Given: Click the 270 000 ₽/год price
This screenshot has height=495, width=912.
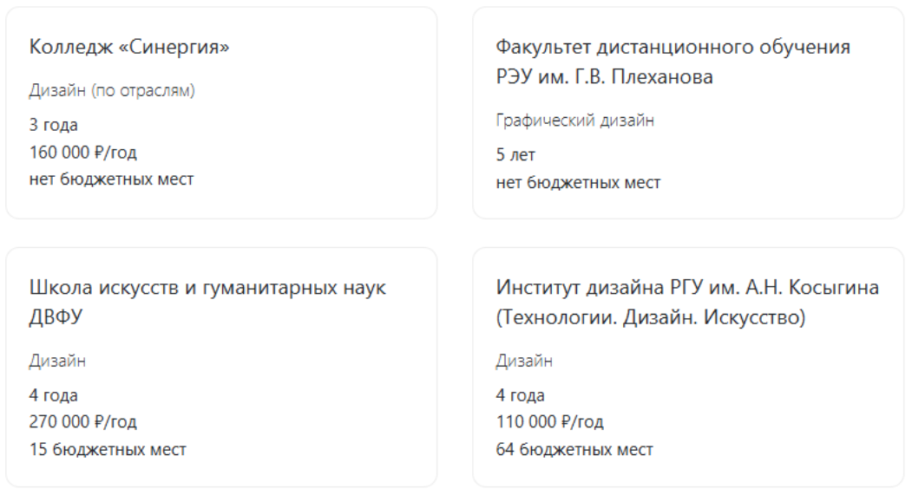Looking at the screenshot, I should (83, 422).
